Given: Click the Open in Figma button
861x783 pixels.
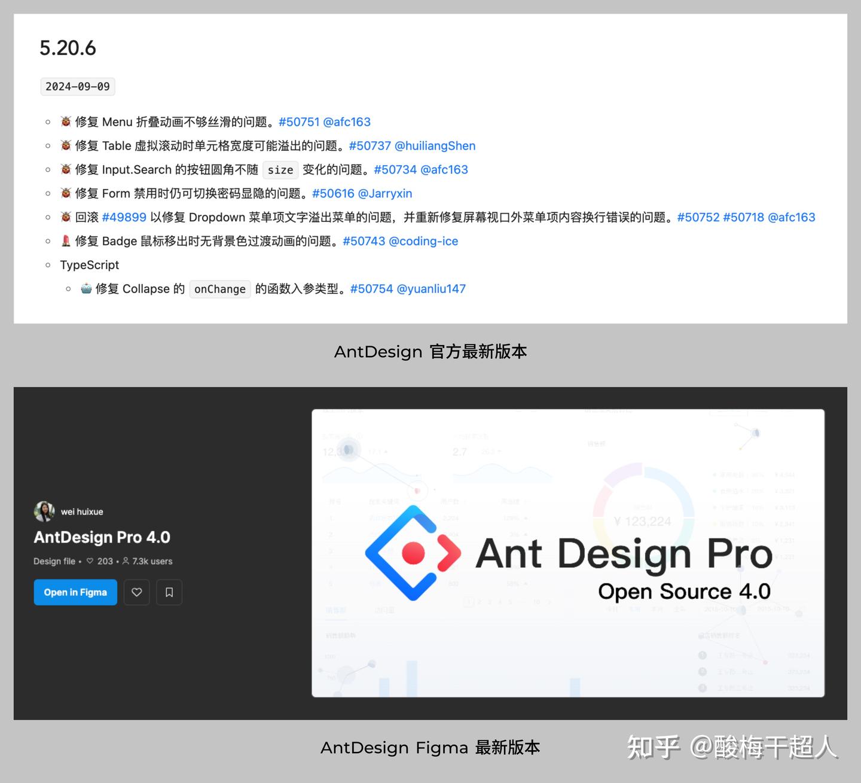Looking at the screenshot, I should point(75,592).
